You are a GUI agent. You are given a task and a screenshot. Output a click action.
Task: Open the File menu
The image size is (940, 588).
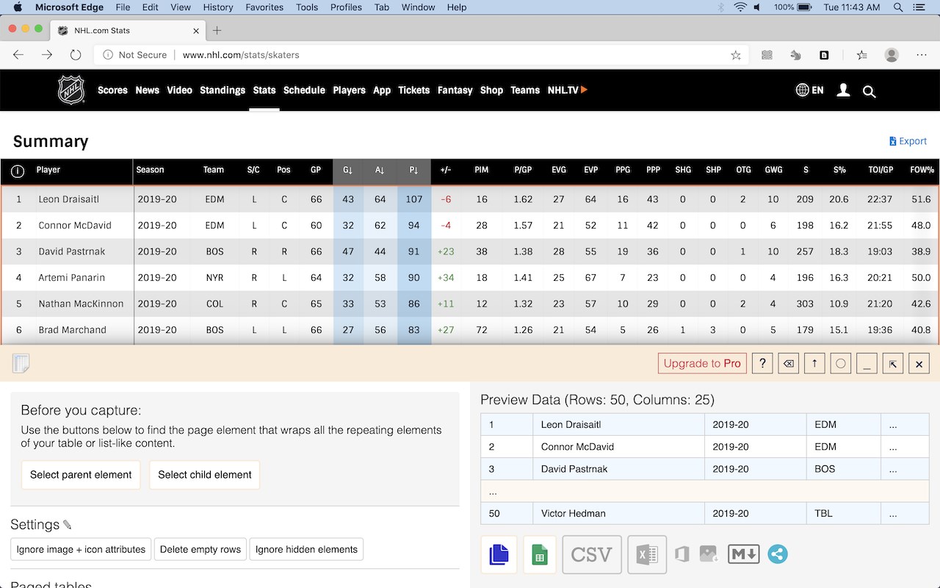(123, 7)
